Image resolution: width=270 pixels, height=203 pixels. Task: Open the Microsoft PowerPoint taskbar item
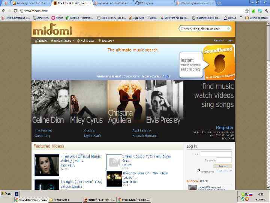pyautogui.click(x=99, y=200)
